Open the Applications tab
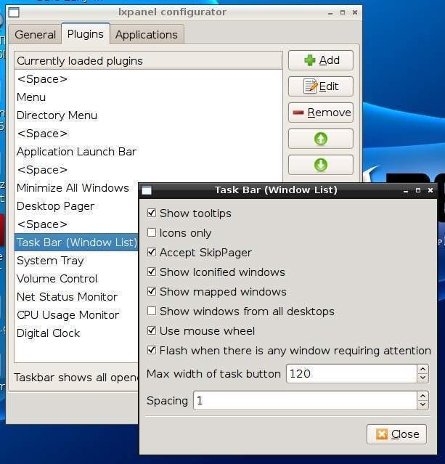 [x=146, y=34]
